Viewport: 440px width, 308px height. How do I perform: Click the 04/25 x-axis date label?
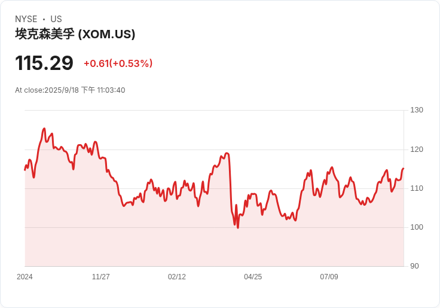pos(253,277)
